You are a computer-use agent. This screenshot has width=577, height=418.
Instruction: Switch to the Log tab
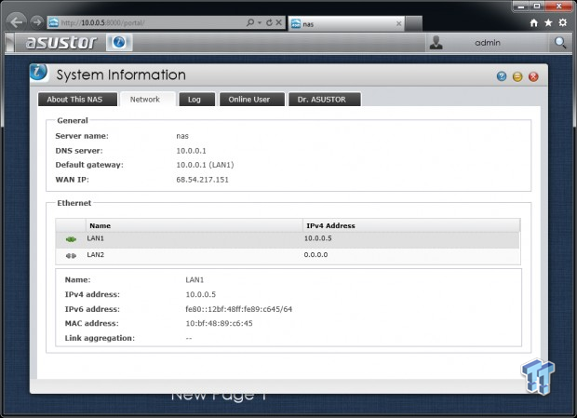pyautogui.click(x=197, y=100)
